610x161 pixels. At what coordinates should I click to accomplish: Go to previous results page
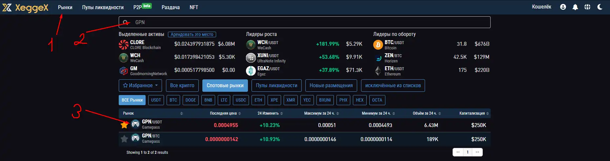[x=458, y=152]
